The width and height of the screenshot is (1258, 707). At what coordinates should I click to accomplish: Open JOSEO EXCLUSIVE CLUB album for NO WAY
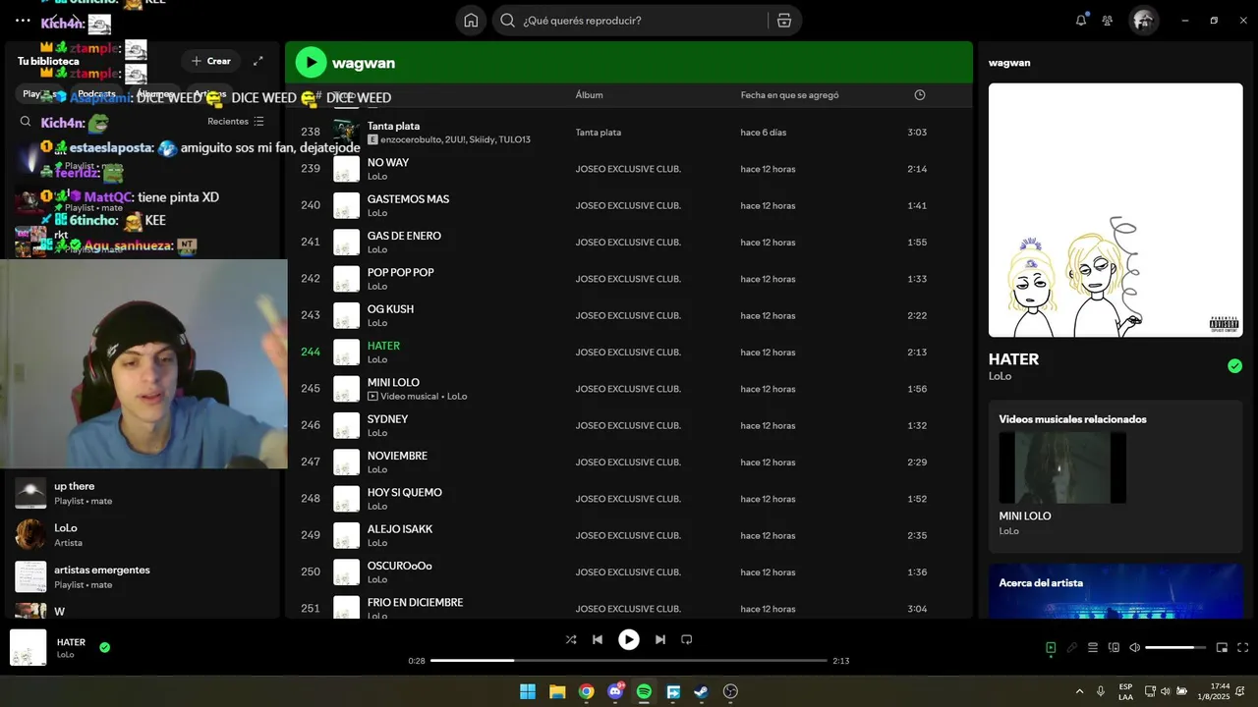[x=628, y=169]
